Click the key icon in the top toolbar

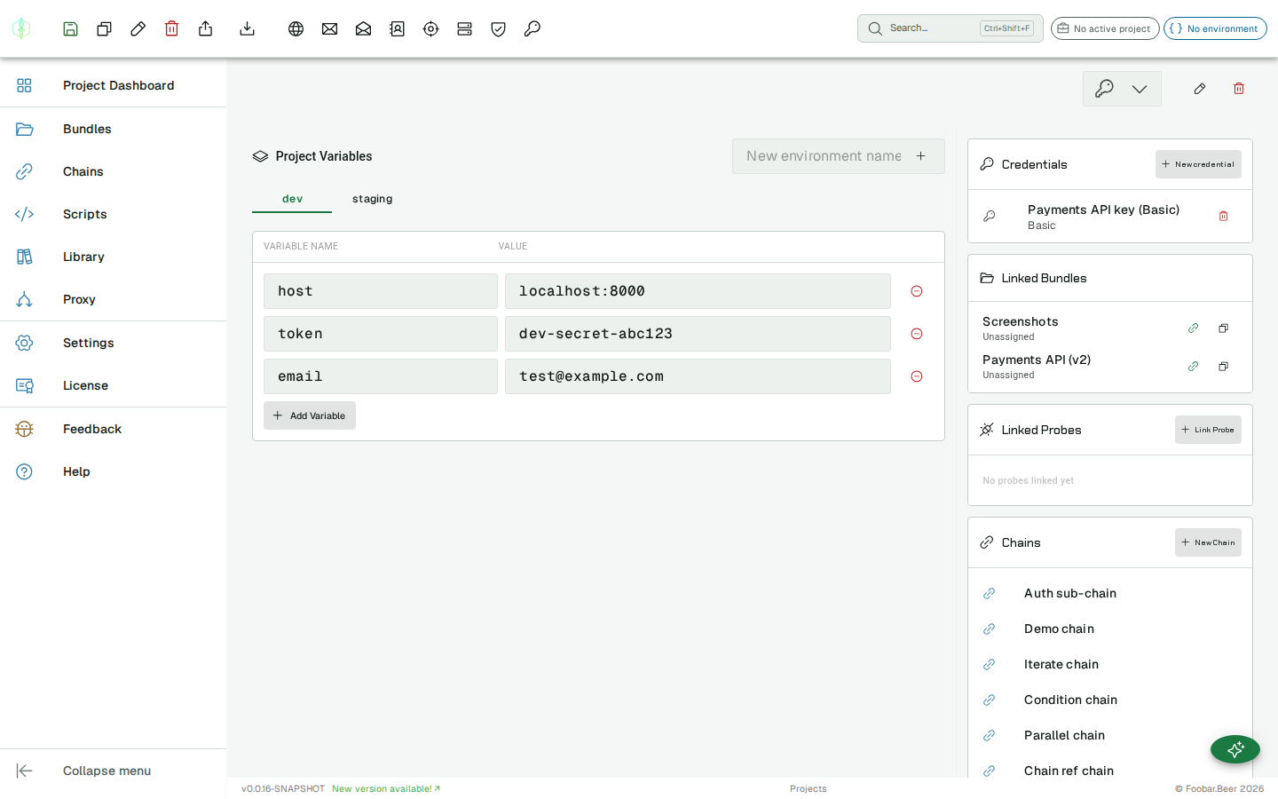tap(532, 28)
